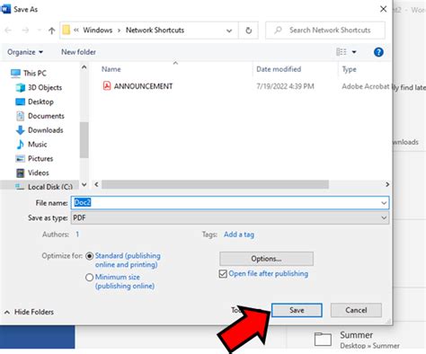Click the sidebar vertical scrollbar thumb
The height and width of the screenshot is (354, 426).
[84, 140]
